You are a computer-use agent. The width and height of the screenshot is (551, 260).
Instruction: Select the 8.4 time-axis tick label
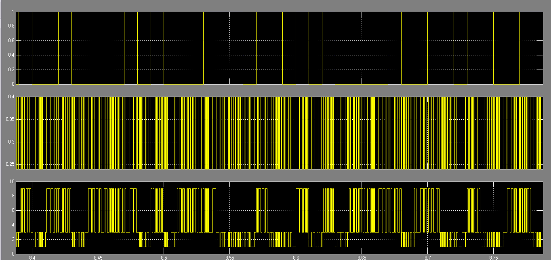[32, 258]
